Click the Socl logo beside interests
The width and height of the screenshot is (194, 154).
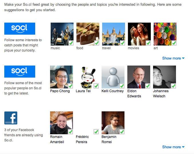coord(20,29)
